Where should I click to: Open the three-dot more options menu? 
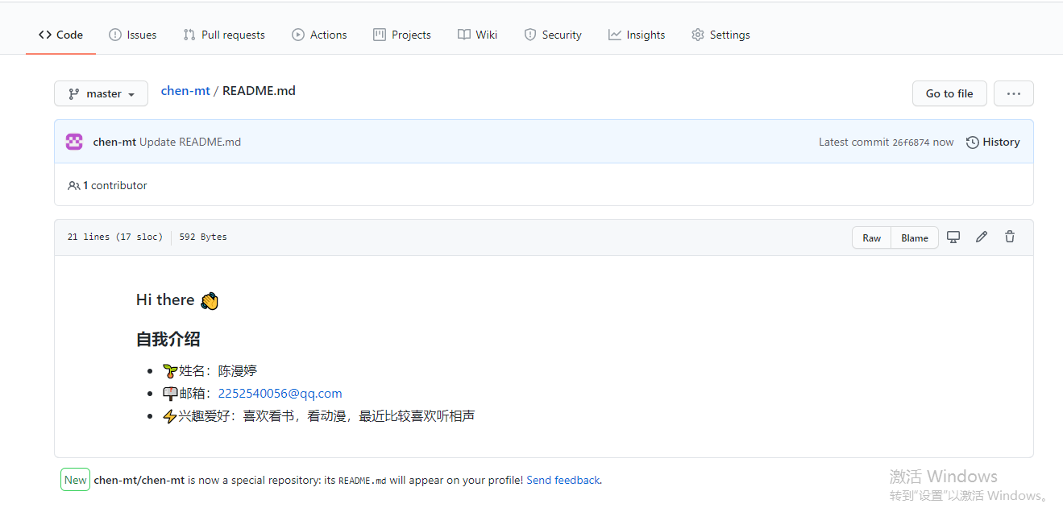point(1013,93)
